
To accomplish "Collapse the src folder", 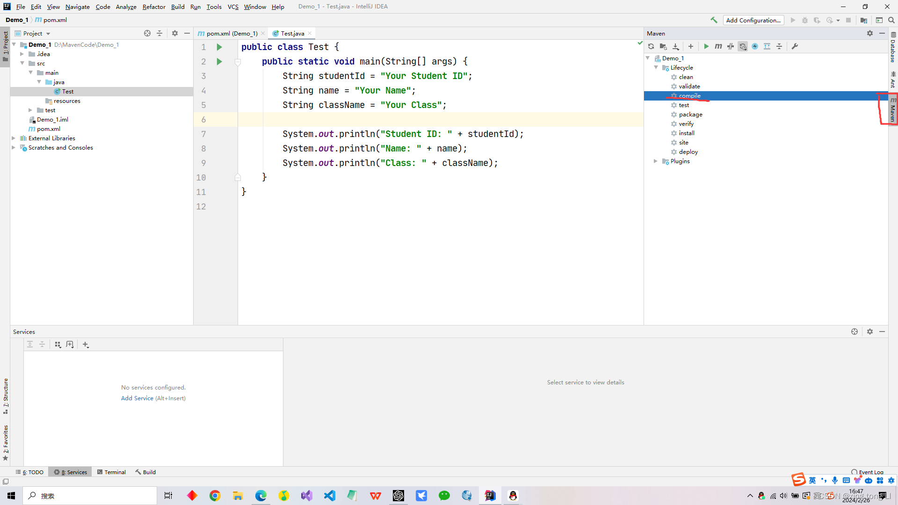I will tap(22, 63).
